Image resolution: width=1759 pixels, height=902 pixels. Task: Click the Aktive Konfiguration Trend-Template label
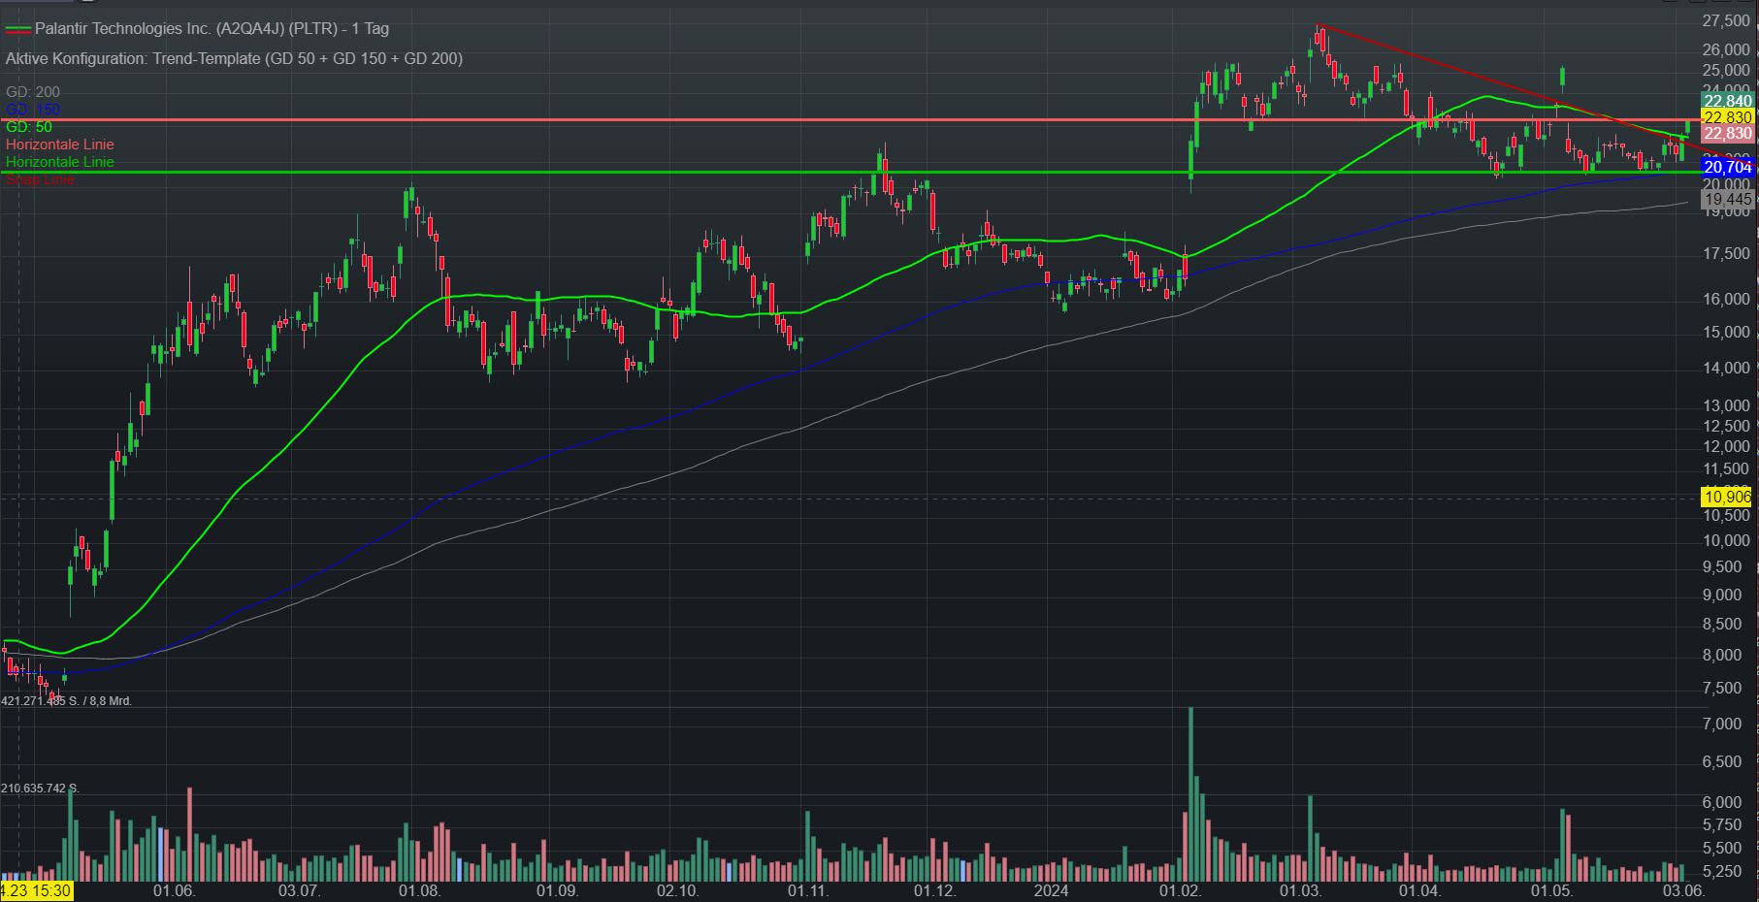coord(234,58)
